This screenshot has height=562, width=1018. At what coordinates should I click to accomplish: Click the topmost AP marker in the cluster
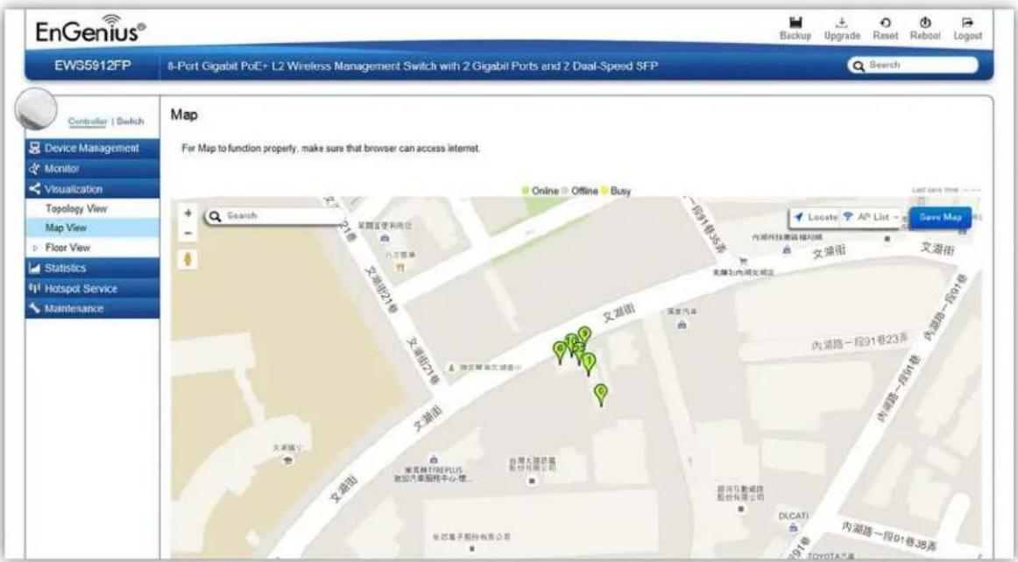[x=585, y=335]
